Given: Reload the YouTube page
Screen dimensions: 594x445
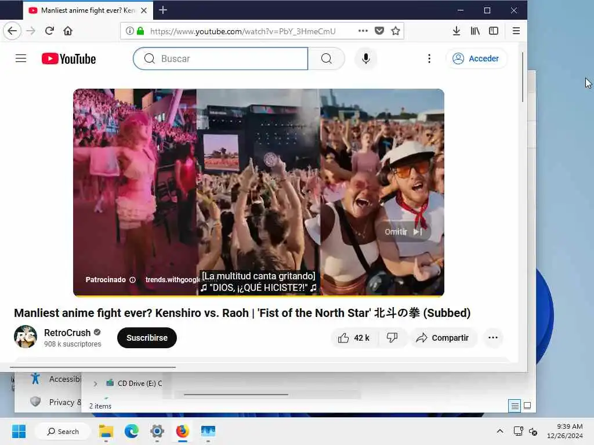Looking at the screenshot, I should [x=49, y=31].
